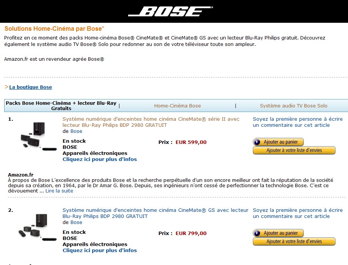Image resolution: width=348 pixels, height=265 pixels.
Task: Select Packs Bose Home-Cinéma + lecteur Blu-Ray tab
Action: 61,106
